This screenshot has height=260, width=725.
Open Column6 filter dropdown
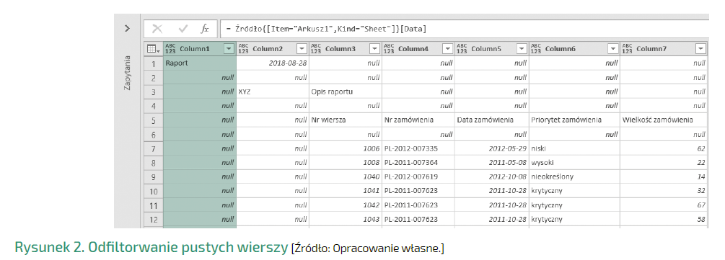pos(613,48)
